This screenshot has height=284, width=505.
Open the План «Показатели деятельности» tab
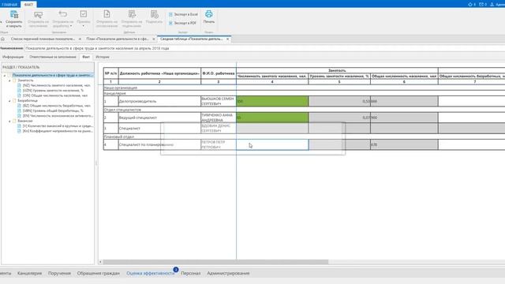tap(118, 39)
